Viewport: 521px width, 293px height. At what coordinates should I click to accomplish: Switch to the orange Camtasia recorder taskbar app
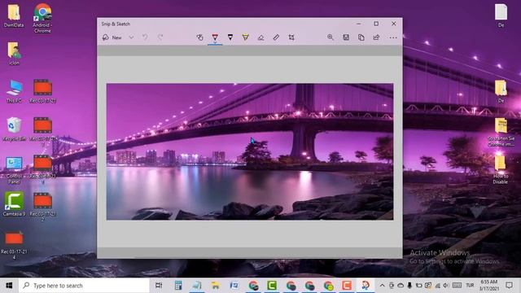(347, 286)
